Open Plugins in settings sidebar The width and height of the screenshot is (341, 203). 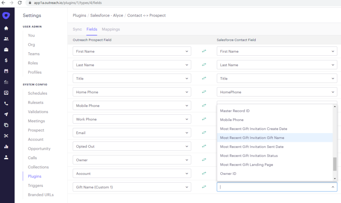(35, 176)
